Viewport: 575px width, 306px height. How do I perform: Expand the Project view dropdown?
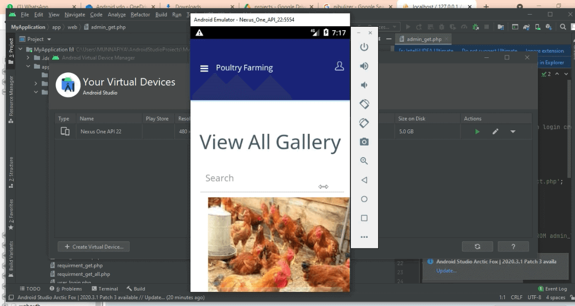point(49,39)
